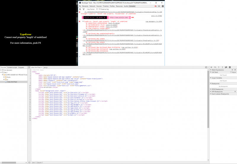Expand the TypeError stack trace triangle
The height and width of the screenshot is (164, 237).
coord(83,21)
